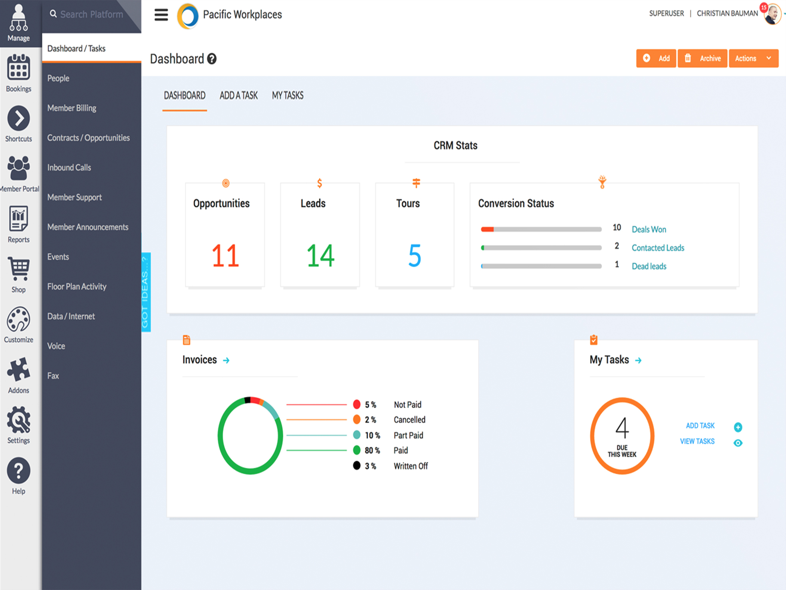The width and height of the screenshot is (786, 590).
Task: Open the Reports chart icon
Action: coord(18,219)
